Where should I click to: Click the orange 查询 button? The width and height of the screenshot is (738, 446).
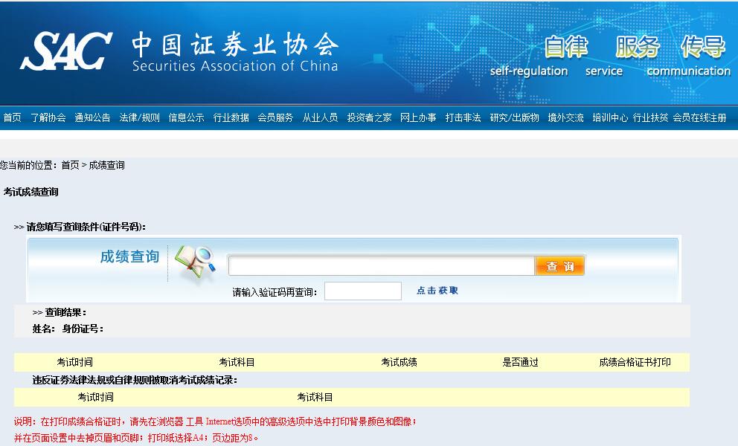tap(560, 266)
